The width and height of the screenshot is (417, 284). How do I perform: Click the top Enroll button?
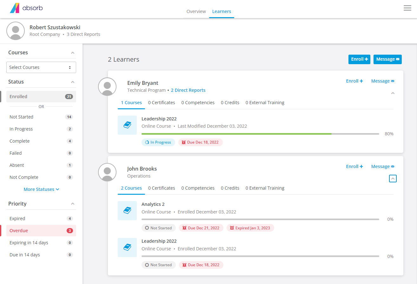(x=359, y=59)
